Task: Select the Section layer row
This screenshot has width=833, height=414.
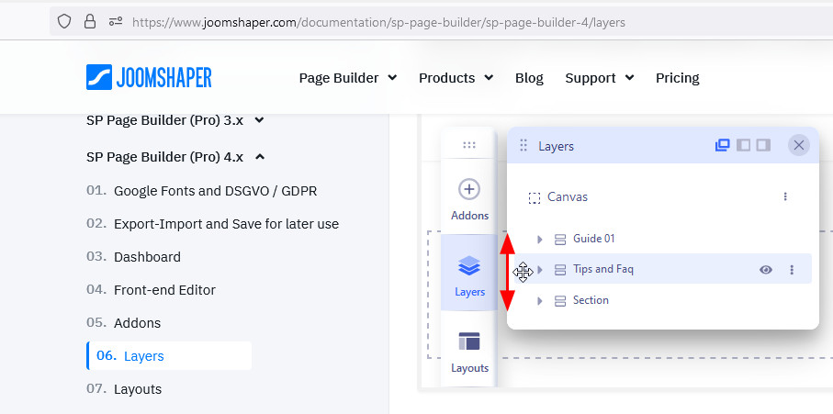Action: (x=662, y=300)
